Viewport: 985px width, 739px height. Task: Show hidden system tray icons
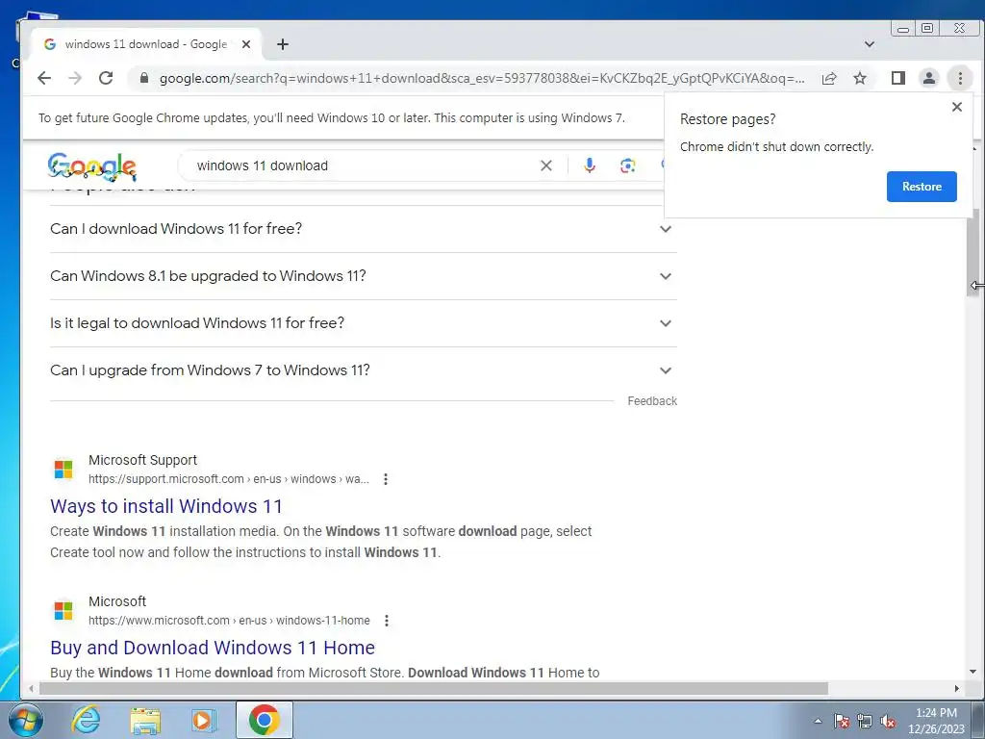point(818,721)
